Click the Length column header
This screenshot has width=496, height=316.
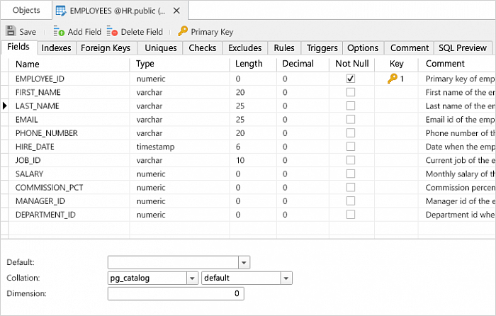point(253,64)
